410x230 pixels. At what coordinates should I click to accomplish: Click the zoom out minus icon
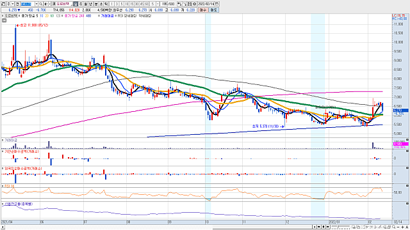click(x=398, y=227)
